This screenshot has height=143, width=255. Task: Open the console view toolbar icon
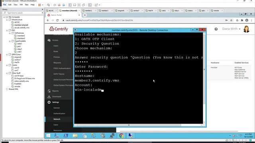[x=90, y=5]
